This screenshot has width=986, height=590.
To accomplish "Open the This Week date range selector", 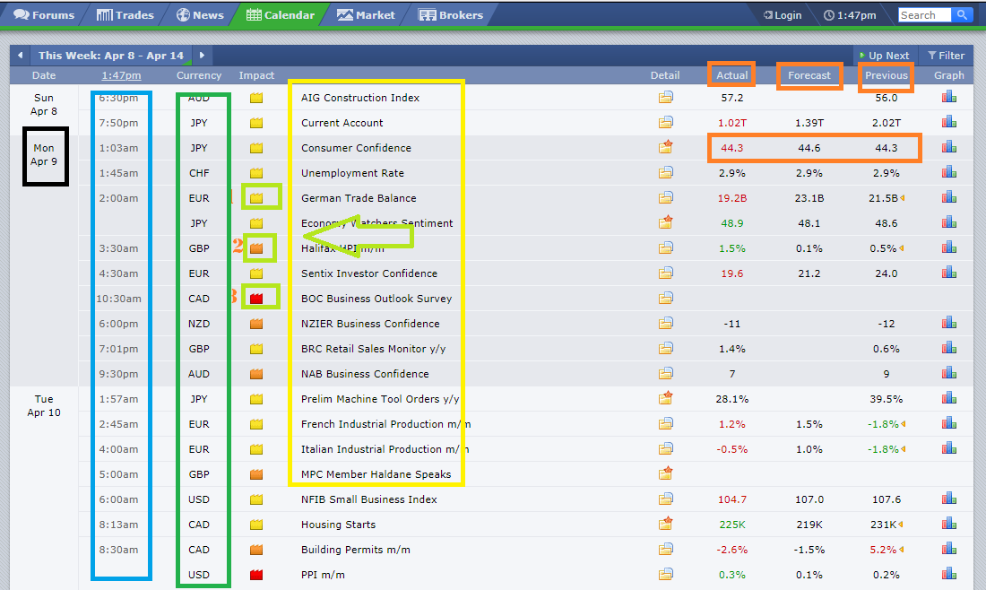I will pos(110,56).
